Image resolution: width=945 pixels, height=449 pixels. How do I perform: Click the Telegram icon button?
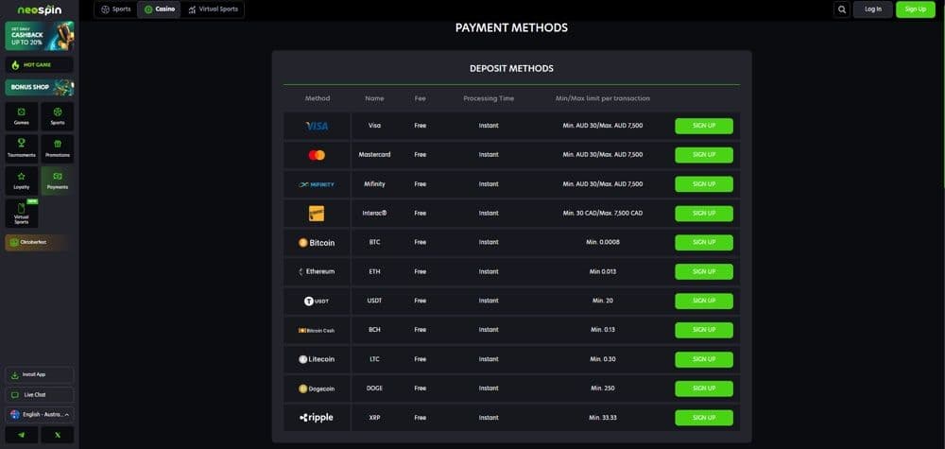[22, 435]
